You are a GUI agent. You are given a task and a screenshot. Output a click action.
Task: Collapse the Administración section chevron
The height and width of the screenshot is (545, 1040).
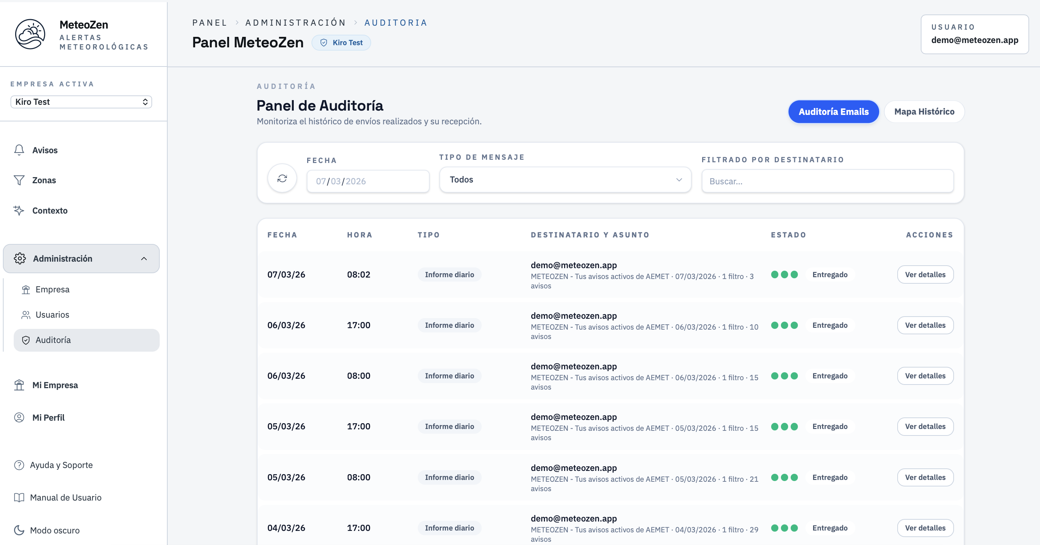[144, 258]
